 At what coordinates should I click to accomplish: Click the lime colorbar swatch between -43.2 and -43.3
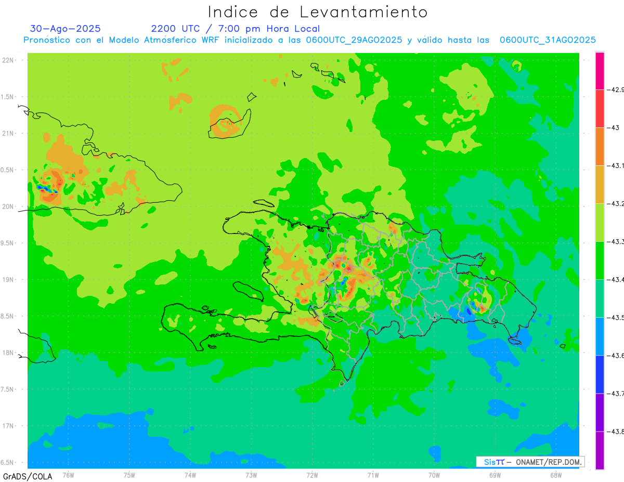click(600, 223)
